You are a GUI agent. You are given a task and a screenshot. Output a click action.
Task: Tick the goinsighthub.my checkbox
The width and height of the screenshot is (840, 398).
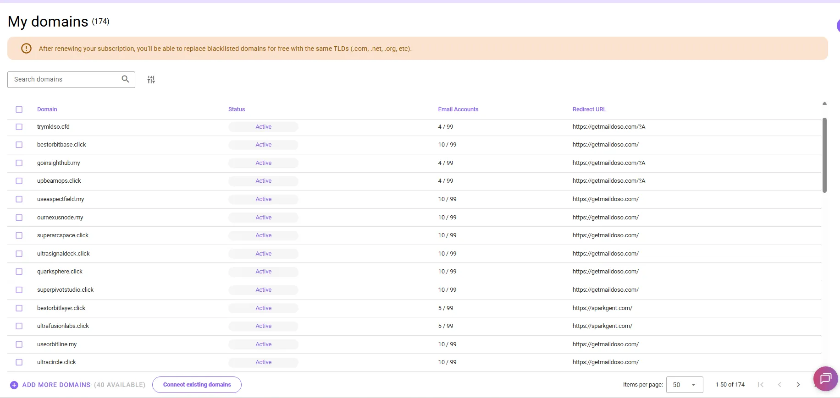pos(19,163)
